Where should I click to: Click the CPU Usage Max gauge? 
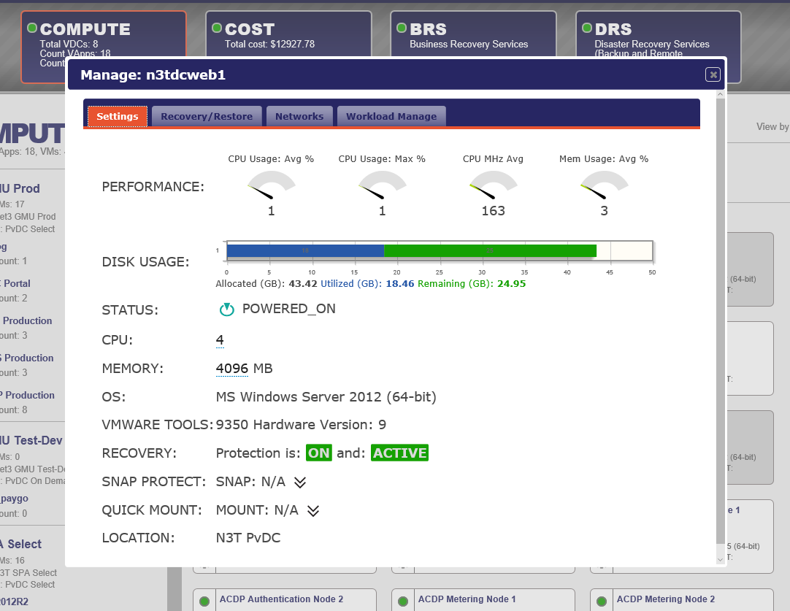click(x=383, y=185)
